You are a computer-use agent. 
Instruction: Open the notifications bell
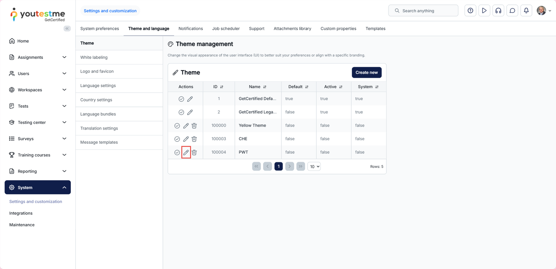coord(526,11)
